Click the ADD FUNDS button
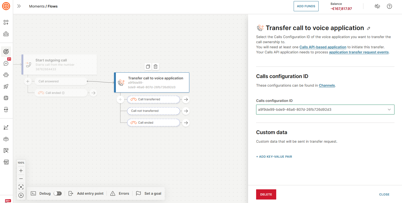The image size is (402, 203). point(306,6)
